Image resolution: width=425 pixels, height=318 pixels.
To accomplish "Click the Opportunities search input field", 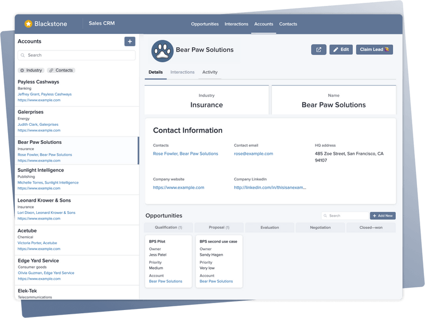I will (345, 215).
